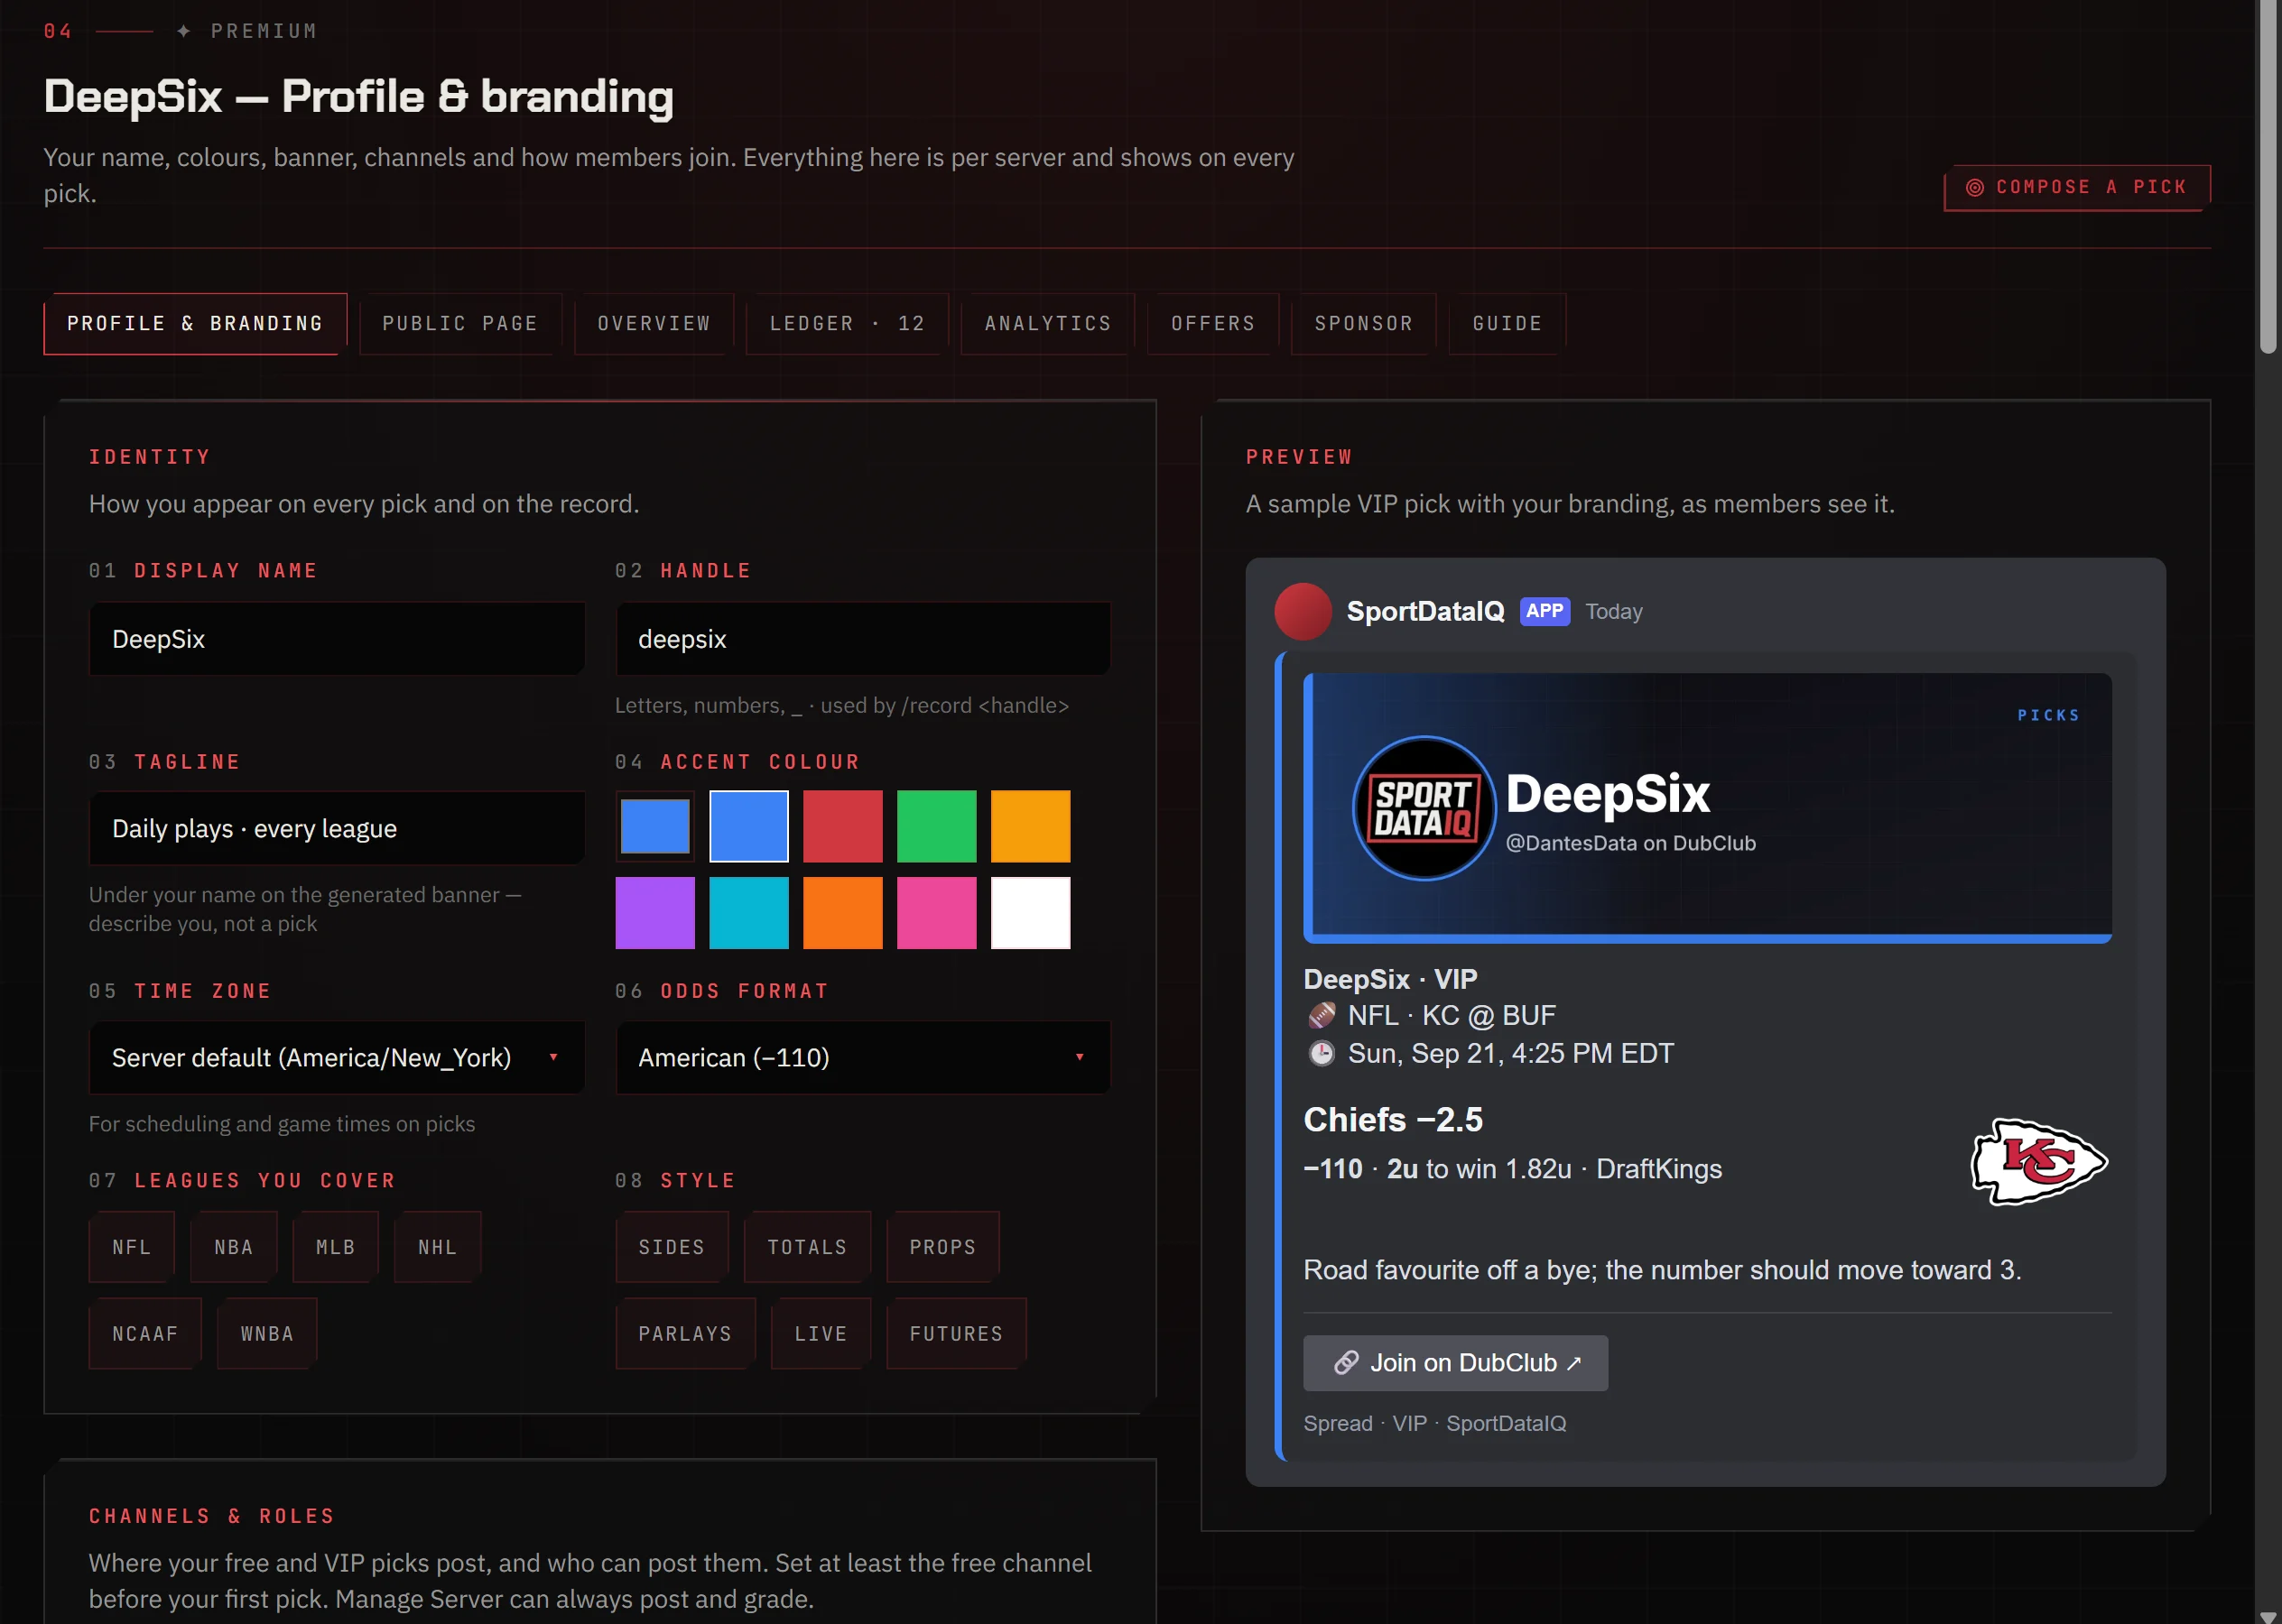Click the DeepSix banner image in preview
The width and height of the screenshot is (2282, 1624).
pyautogui.click(x=1708, y=808)
